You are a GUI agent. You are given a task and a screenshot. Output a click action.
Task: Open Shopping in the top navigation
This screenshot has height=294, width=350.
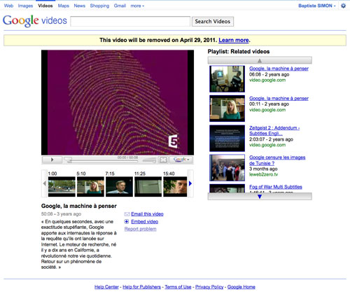click(x=99, y=6)
